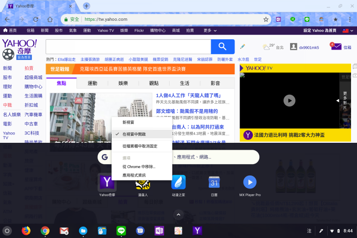
Task: Open Chrome from the shelf
Action: pos(45,231)
